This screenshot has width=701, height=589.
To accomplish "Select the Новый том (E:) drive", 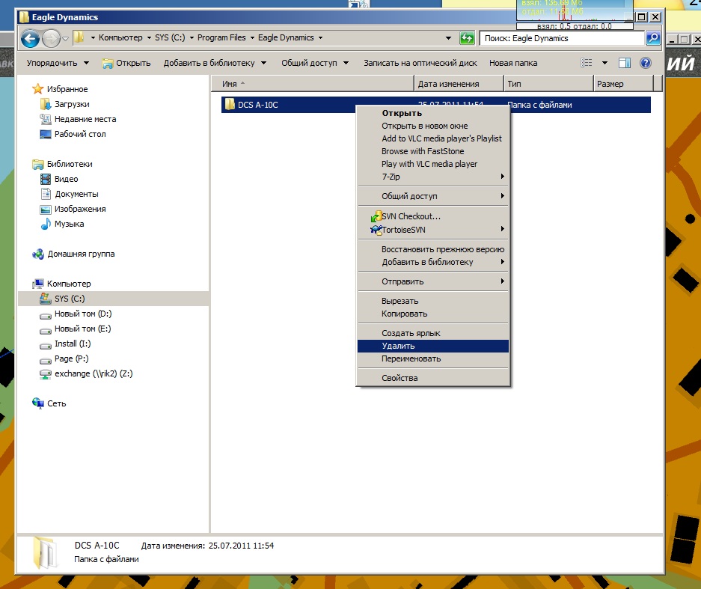I will [75, 329].
